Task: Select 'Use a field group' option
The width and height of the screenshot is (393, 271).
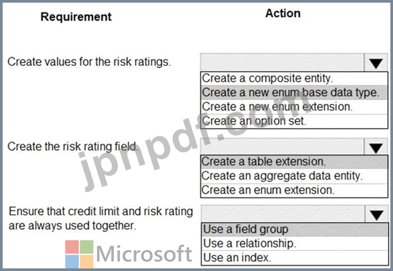Action: point(246,229)
